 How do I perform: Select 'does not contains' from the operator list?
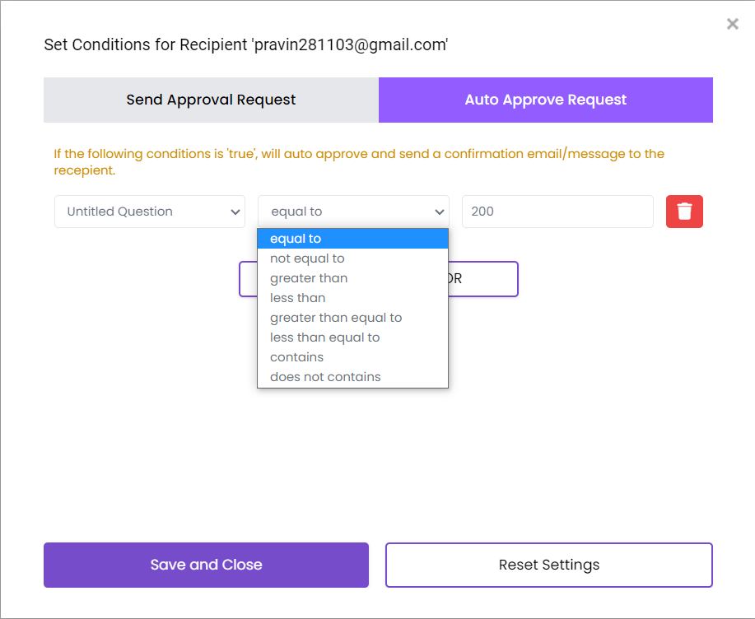coord(325,376)
